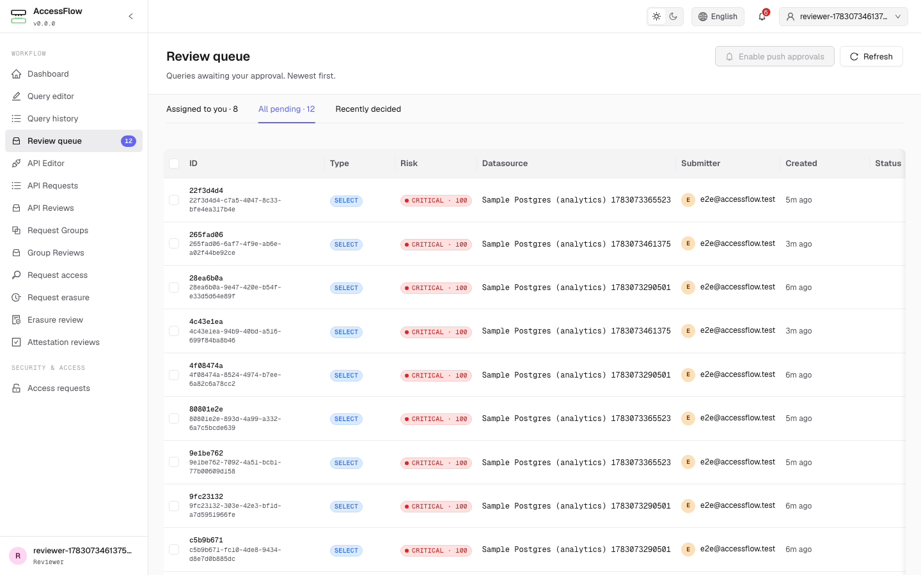Select checkbox for query c5b9b671
Screen dimensions: 921x575
click(174, 549)
